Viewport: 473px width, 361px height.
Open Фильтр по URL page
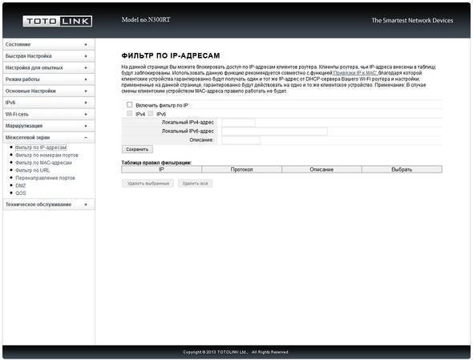(33, 170)
